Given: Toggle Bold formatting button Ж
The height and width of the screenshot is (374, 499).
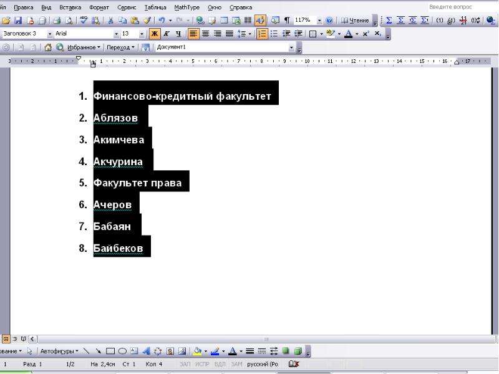Looking at the screenshot, I should [155, 34].
